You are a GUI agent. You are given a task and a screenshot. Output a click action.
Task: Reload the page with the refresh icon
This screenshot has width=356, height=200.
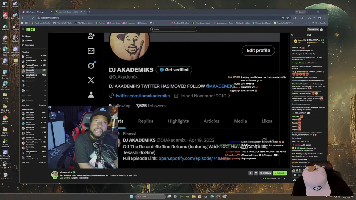(x=33, y=18)
